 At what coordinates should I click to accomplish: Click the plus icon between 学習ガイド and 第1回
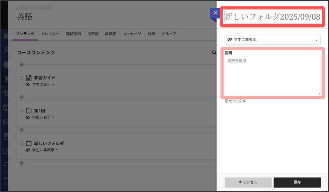[x=22, y=97]
